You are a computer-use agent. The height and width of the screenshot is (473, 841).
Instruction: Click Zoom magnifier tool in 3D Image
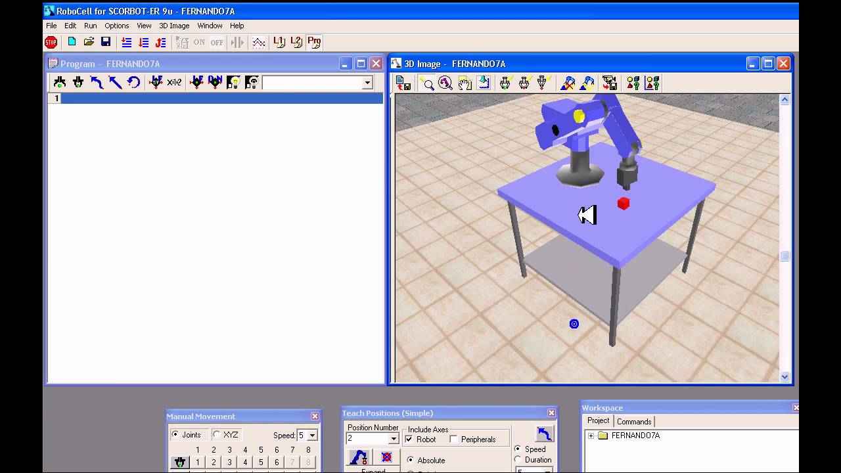[x=427, y=83]
